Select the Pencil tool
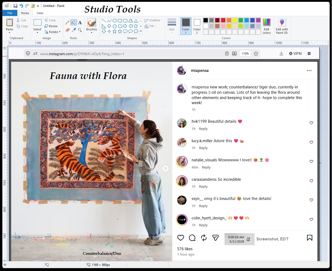 [x=67, y=23]
